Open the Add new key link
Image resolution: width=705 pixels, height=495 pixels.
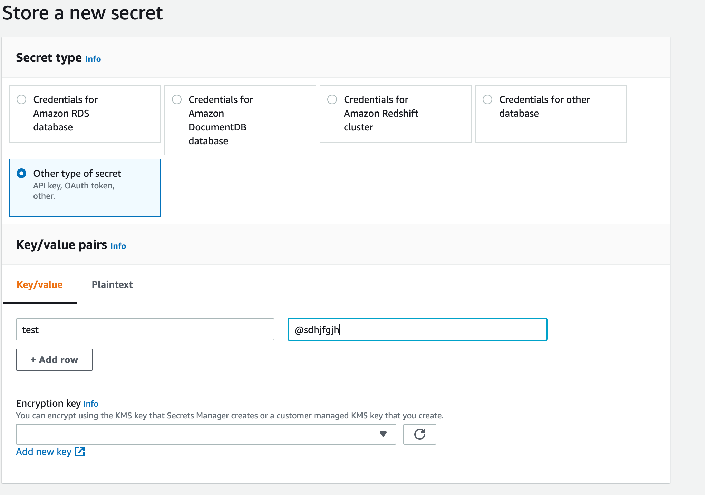pyautogui.click(x=44, y=452)
